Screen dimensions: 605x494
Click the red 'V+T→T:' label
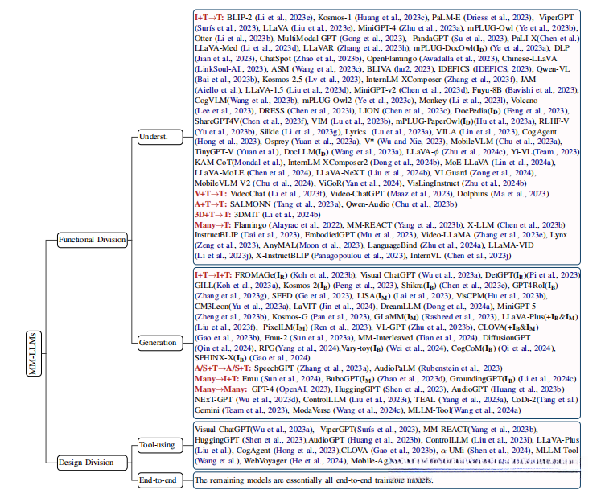(x=211, y=194)
